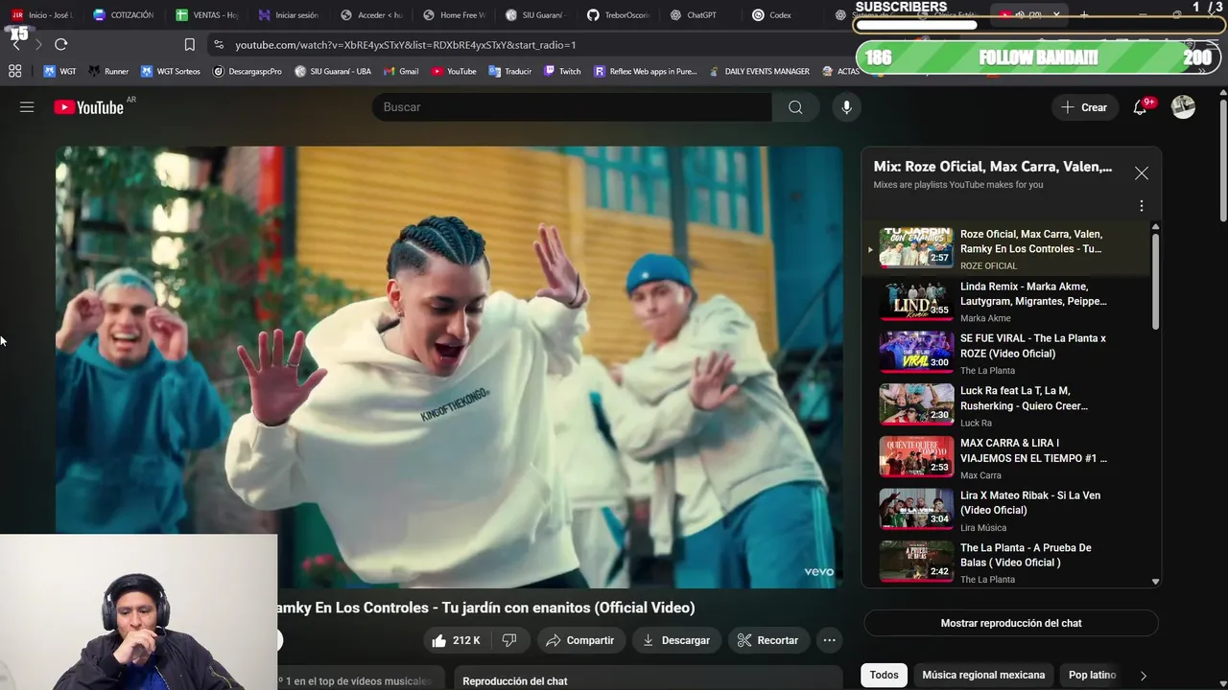This screenshot has width=1228, height=690.
Task: Click Crear to create content
Action: click(1084, 107)
